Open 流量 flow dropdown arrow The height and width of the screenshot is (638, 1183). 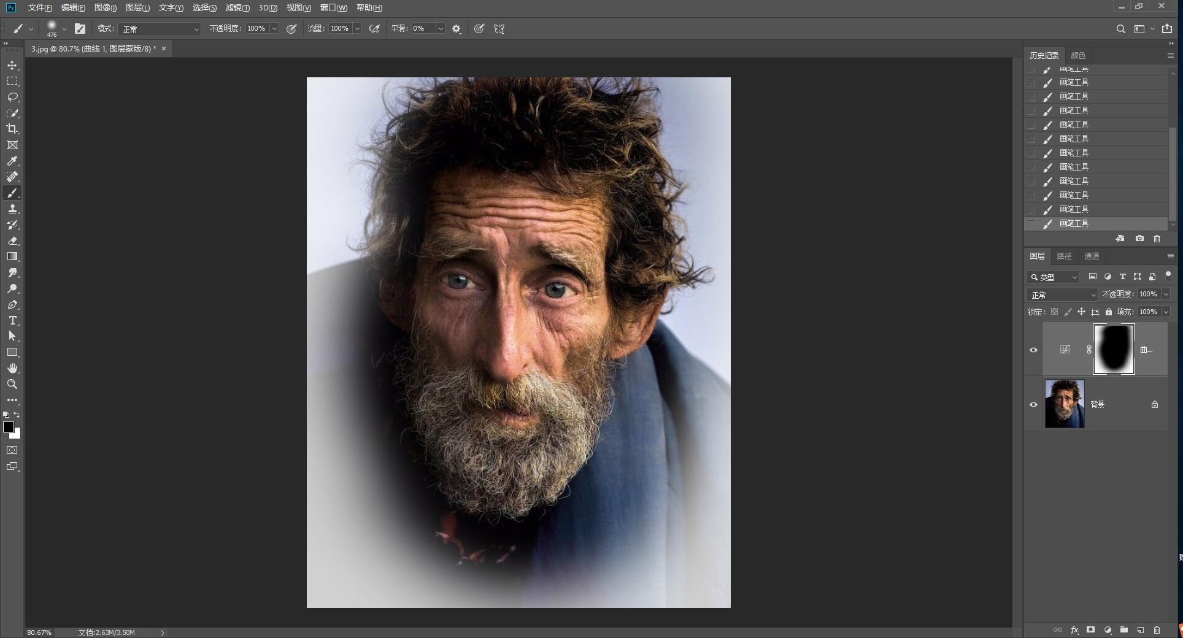point(357,29)
